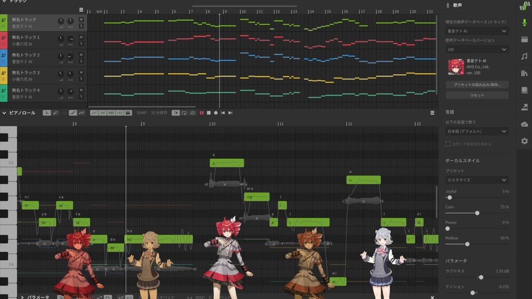Toggle pitch curve display button
532x299 pixels.
[94, 113]
